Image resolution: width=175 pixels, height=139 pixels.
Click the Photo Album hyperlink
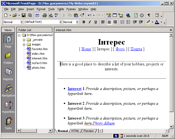[x=104, y=123]
